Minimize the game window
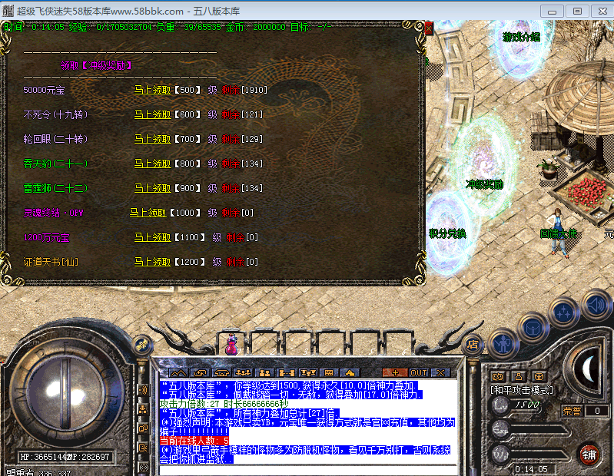The image size is (614, 476). coord(552,11)
